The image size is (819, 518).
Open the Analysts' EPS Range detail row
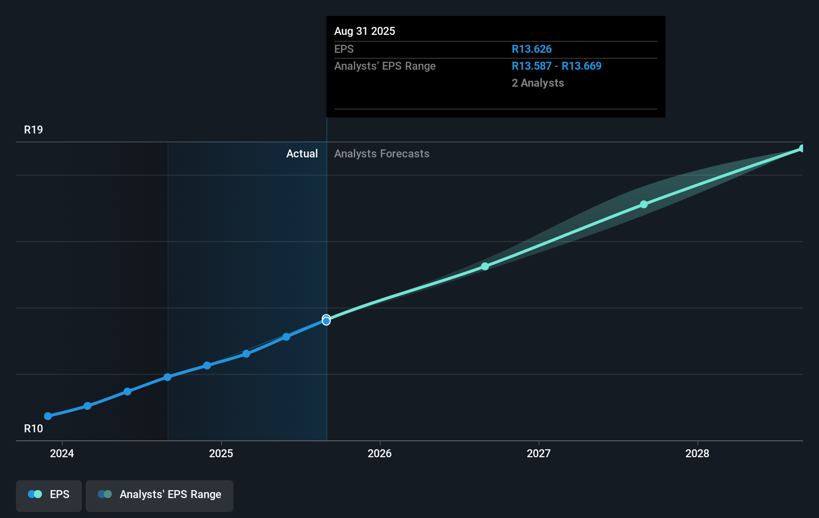pyautogui.click(x=385, y=66)
